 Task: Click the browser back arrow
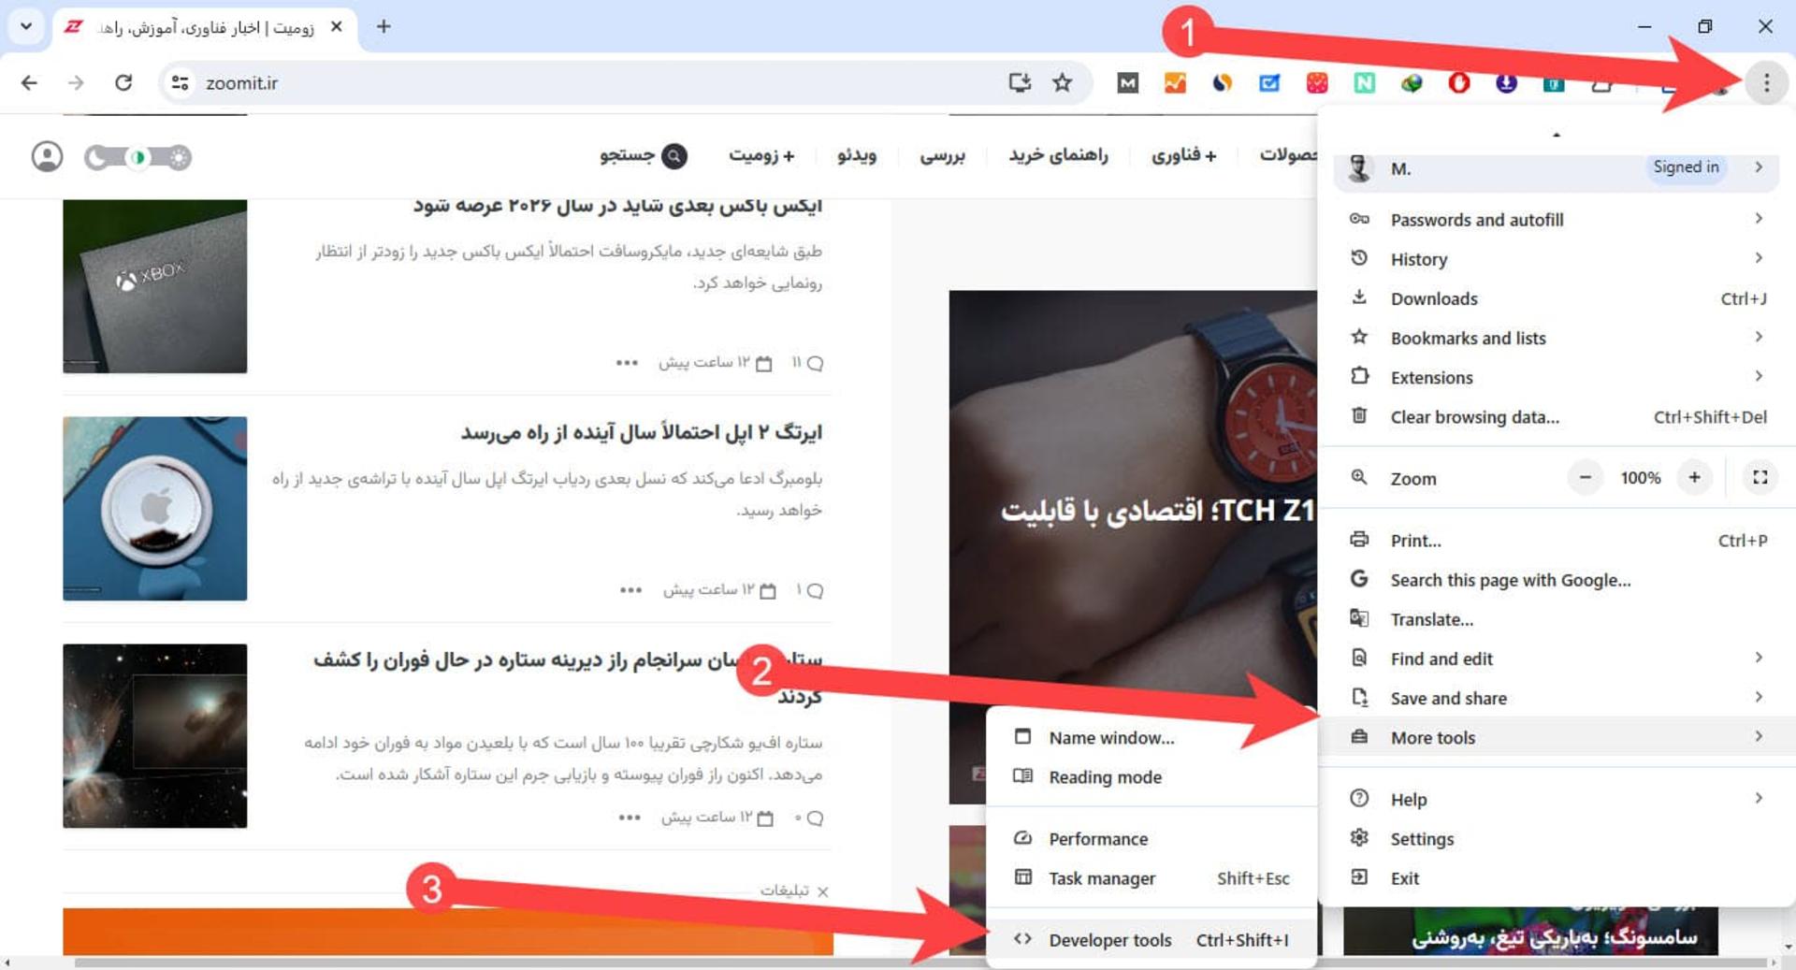tap(29, 82)
